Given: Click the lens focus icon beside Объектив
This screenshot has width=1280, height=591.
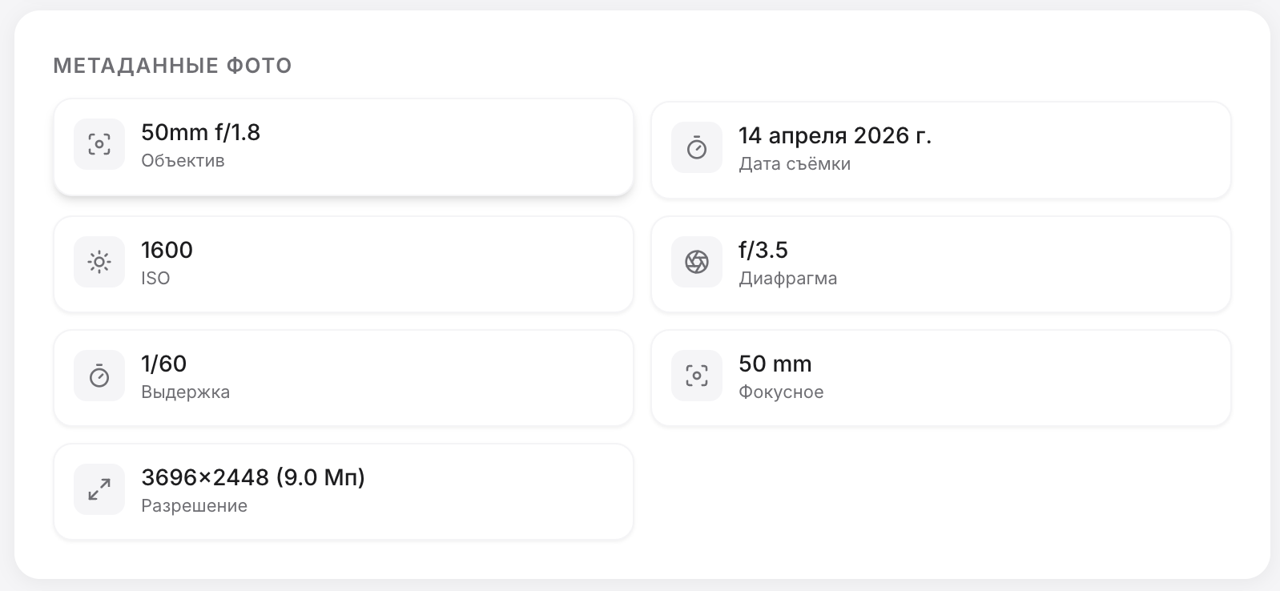Looking at the screenshot, I should coord(99,144).
